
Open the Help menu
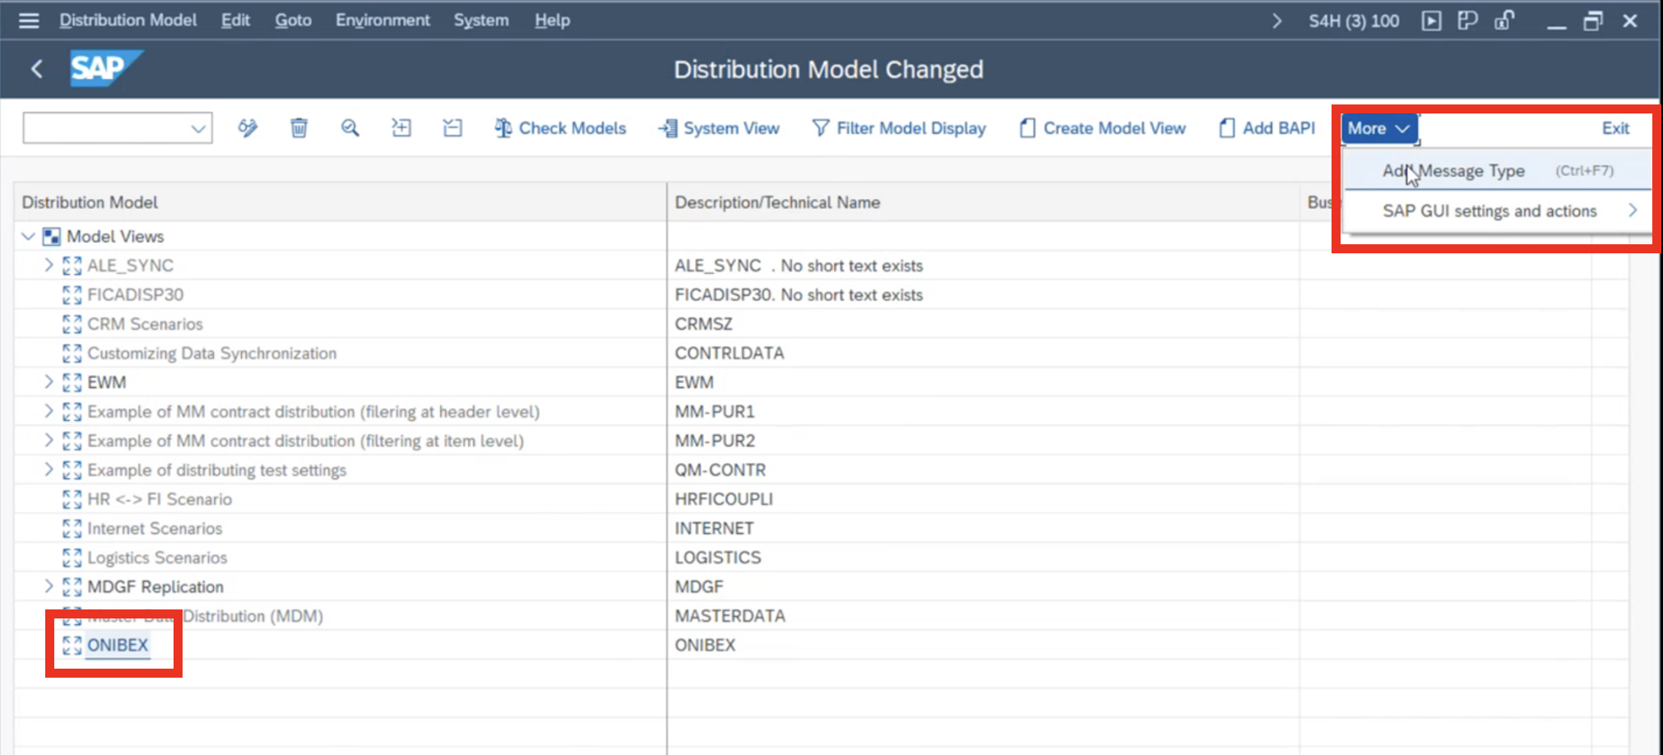pos(552,21)
